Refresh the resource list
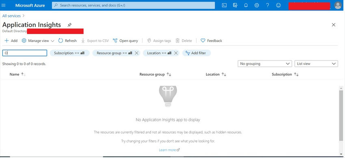The height and width of the screenshot is (158, 345). 67,41
